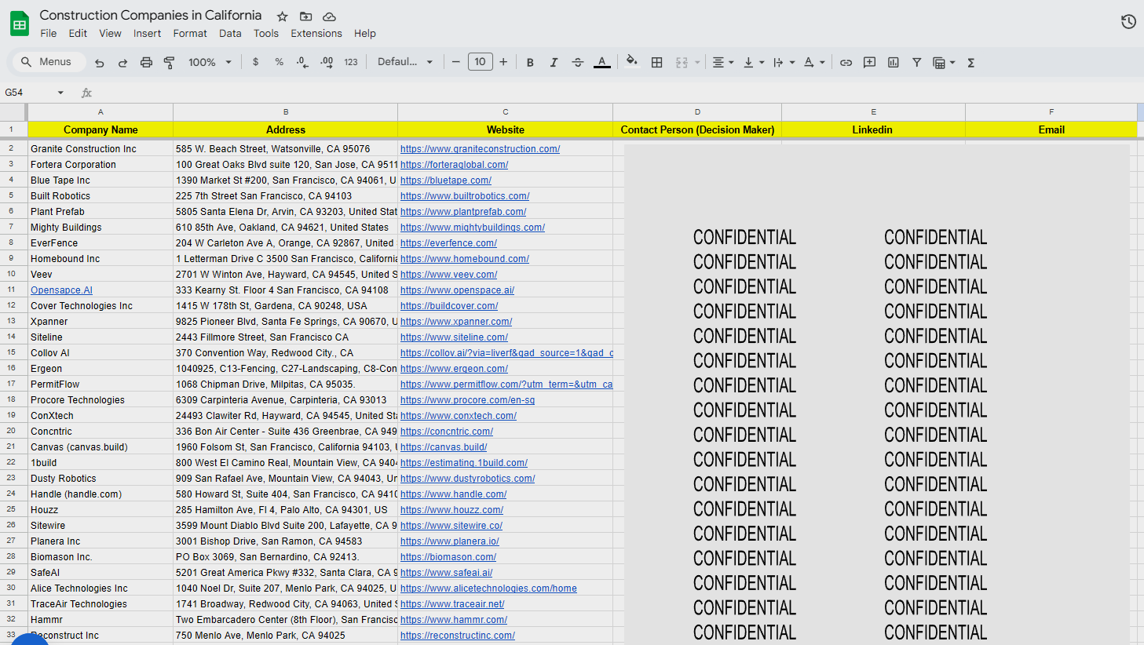Open the Help menu
The height and width of the screenshot is (645, 1144).
coord(365,34)
